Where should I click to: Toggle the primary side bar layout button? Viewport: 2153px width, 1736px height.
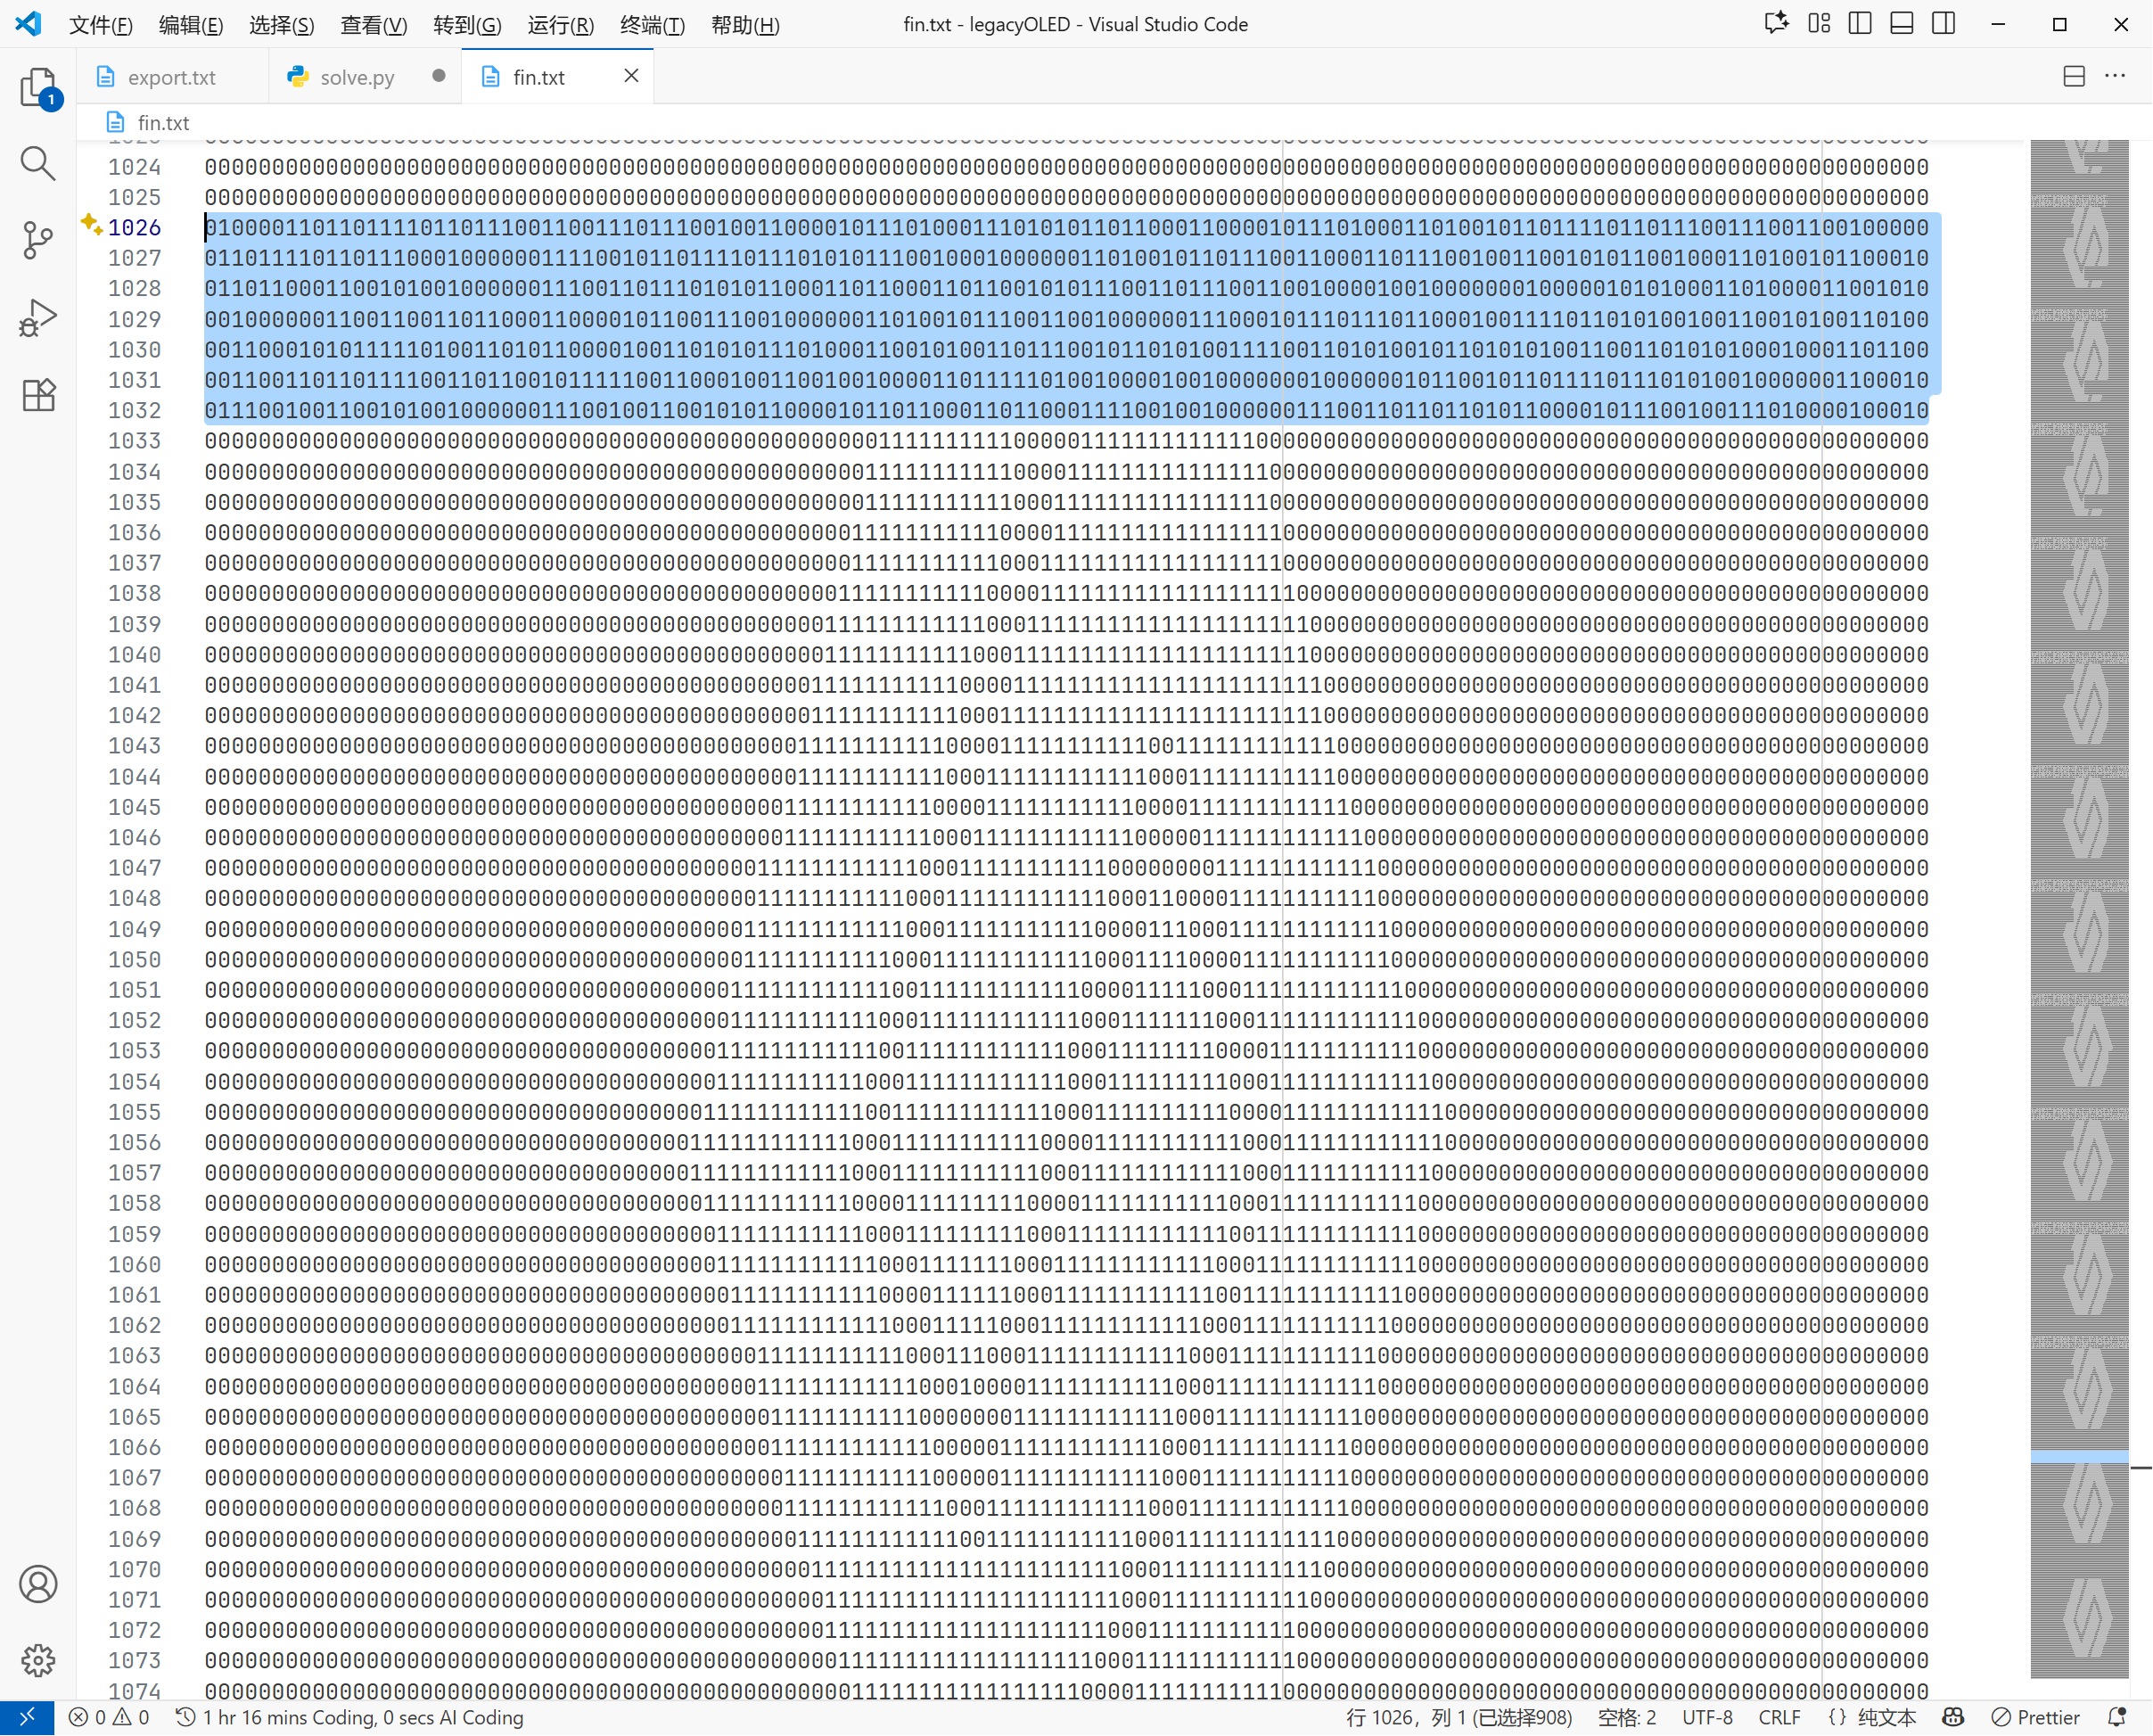(1860, 24)
